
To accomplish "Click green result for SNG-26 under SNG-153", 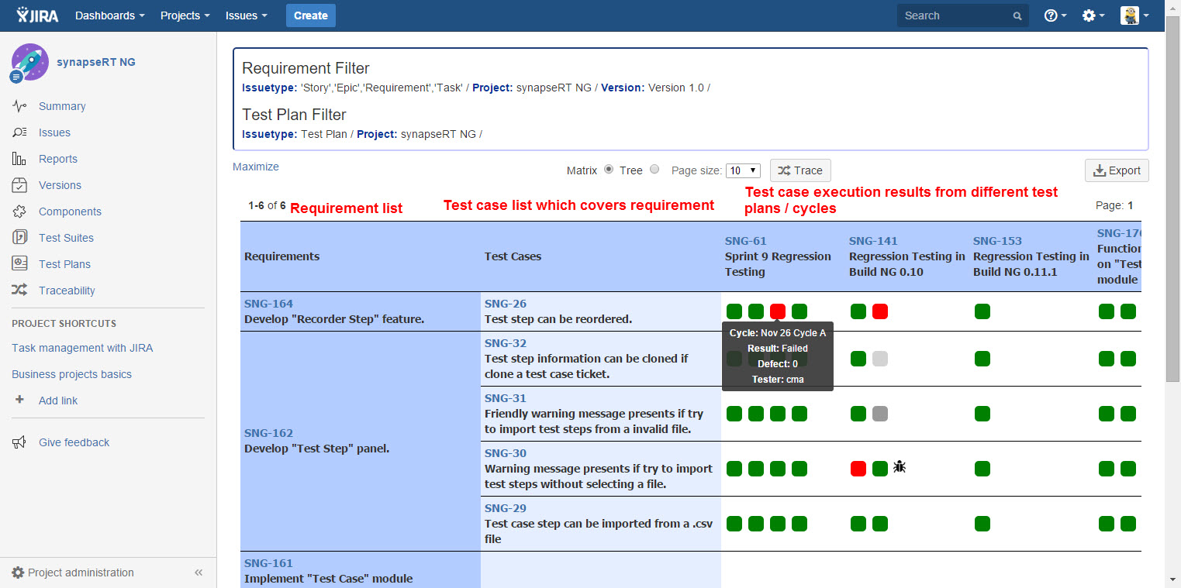I will click(982, 311).
